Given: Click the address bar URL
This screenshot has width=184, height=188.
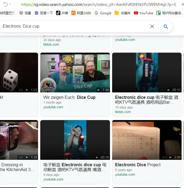Looking at the screenshot, I should [98, 4].
